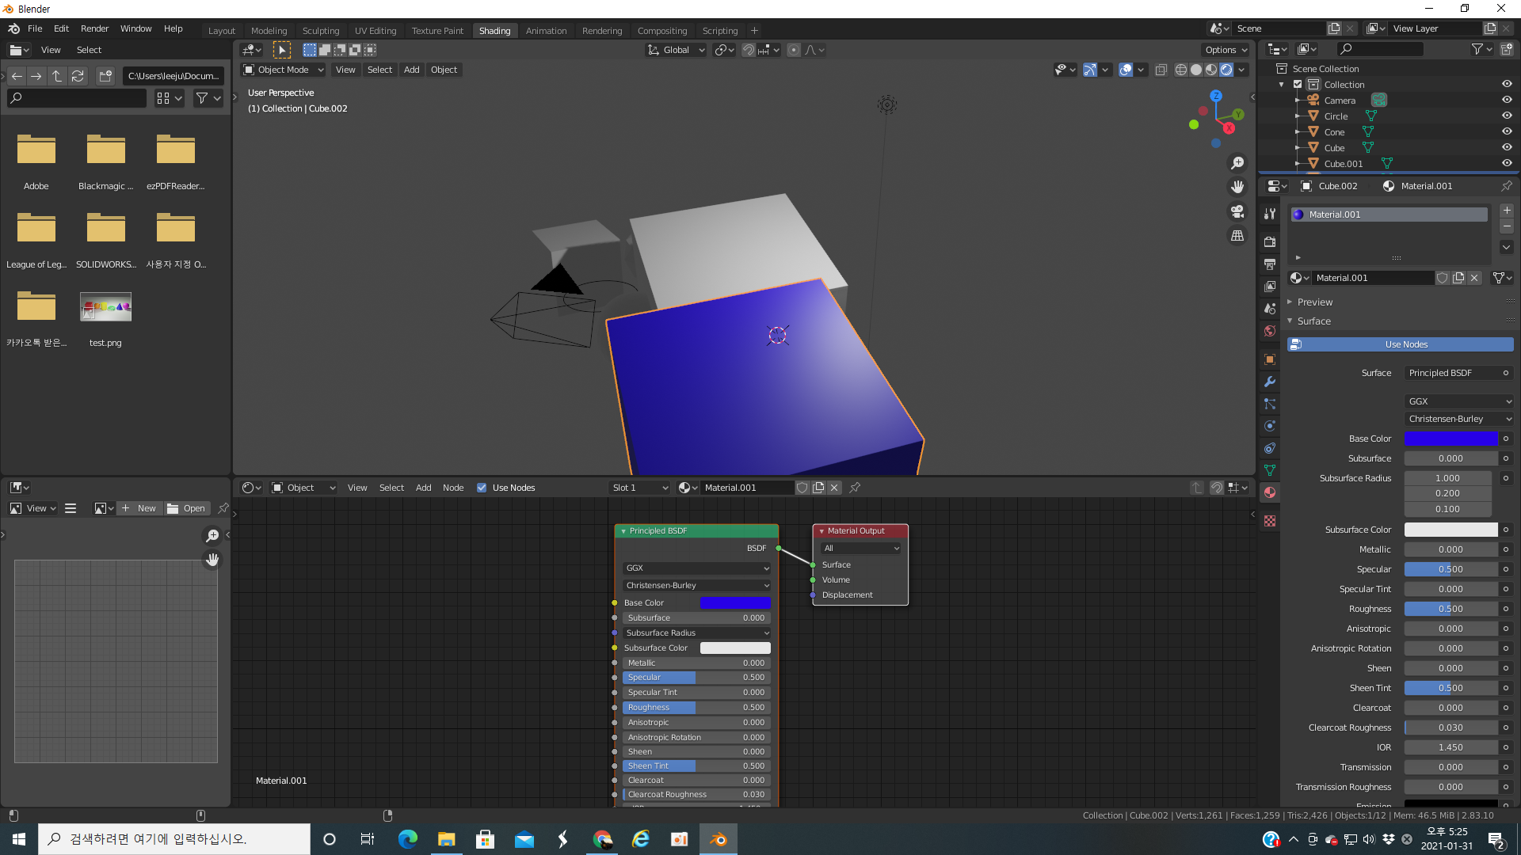Click the refresh icon in file browser

tap(78, 76)
